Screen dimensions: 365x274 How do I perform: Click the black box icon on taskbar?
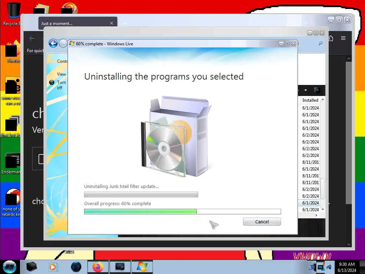(x=32, y=267)
